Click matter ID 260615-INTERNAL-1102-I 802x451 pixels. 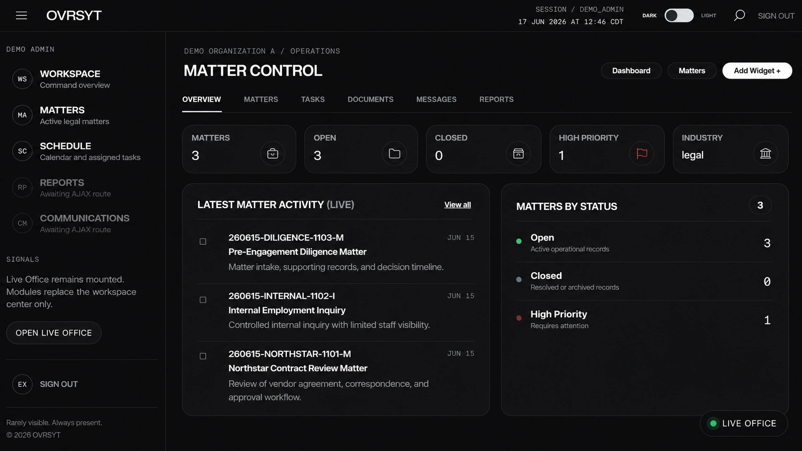(282, 296)
